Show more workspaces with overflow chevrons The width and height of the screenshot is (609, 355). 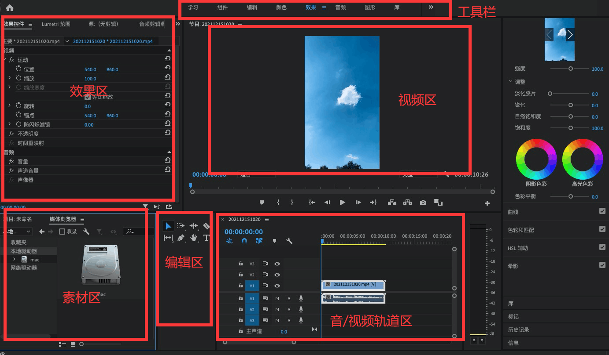(431, 7)
